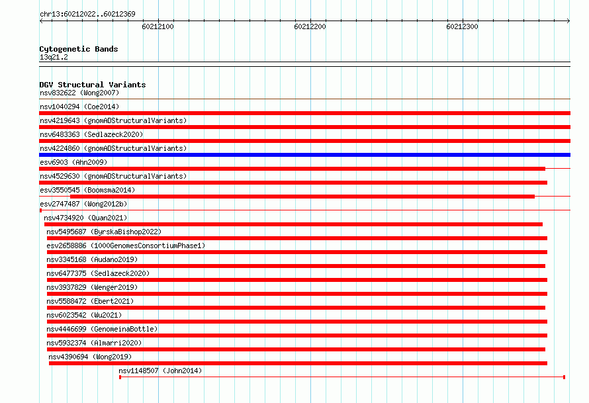Open the nsv4446699 (GenomeinaBottle) label
Viewport: 589px width, 403px height.
[102, 329]
